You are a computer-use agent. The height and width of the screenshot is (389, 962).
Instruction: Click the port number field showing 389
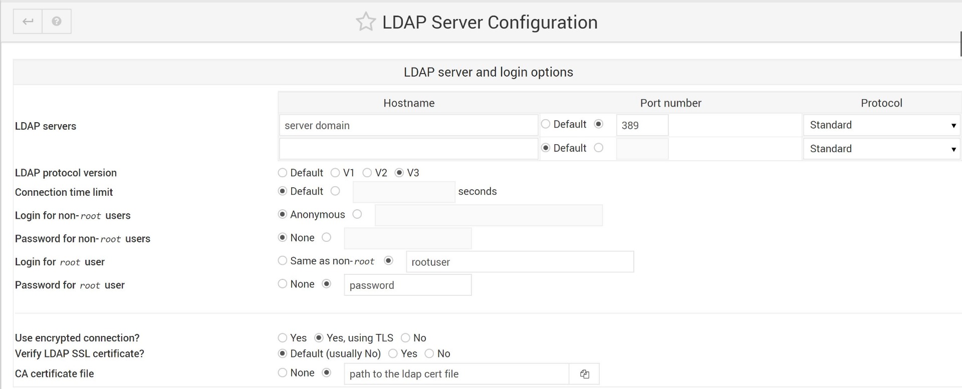pyautogui.click(x=642, y=125)
